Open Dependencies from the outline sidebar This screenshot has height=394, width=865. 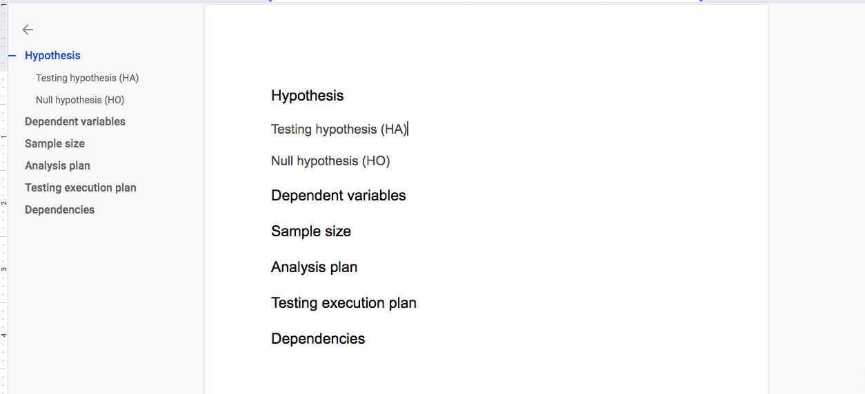point(59,210)
